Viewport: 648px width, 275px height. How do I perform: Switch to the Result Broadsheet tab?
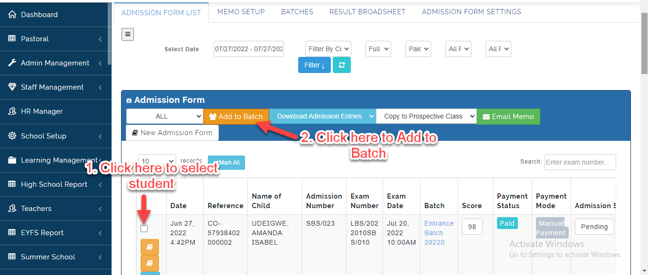(x=367, y=12)
